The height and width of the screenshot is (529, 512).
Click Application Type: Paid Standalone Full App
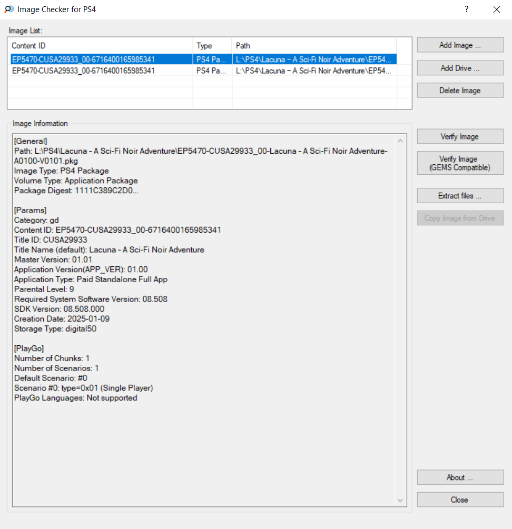coord(91,279)
